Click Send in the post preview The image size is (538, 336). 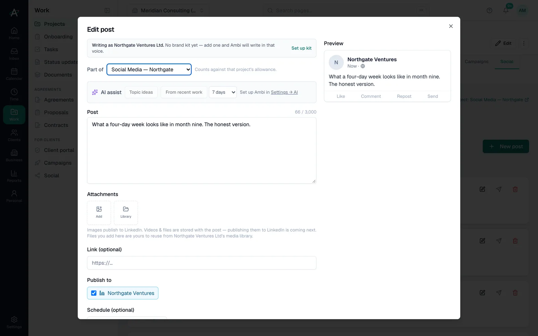[x=433, y=96]
